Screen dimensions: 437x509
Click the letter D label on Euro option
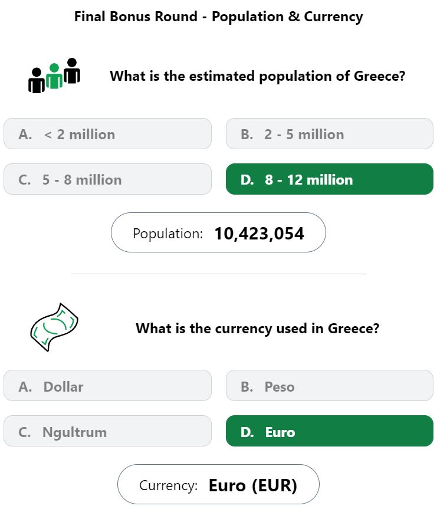pyautogui.click(x=247, y=432)
